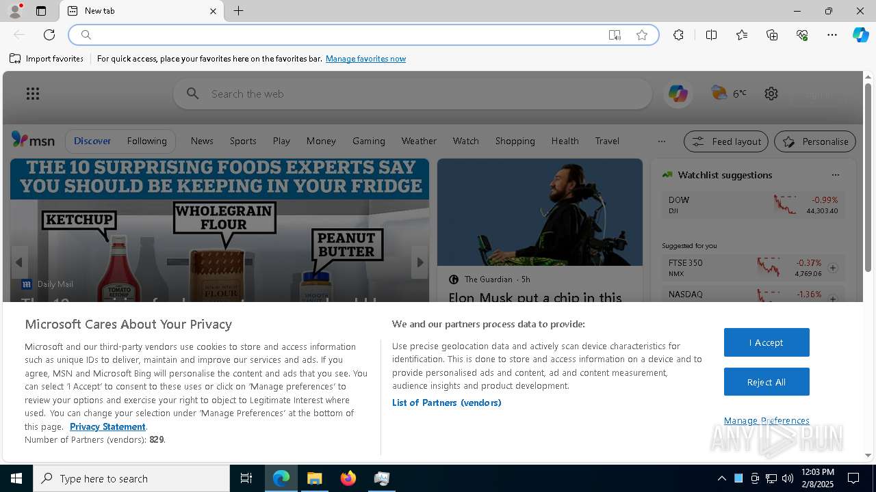Open Settings and more ellipsis menu

832,35
